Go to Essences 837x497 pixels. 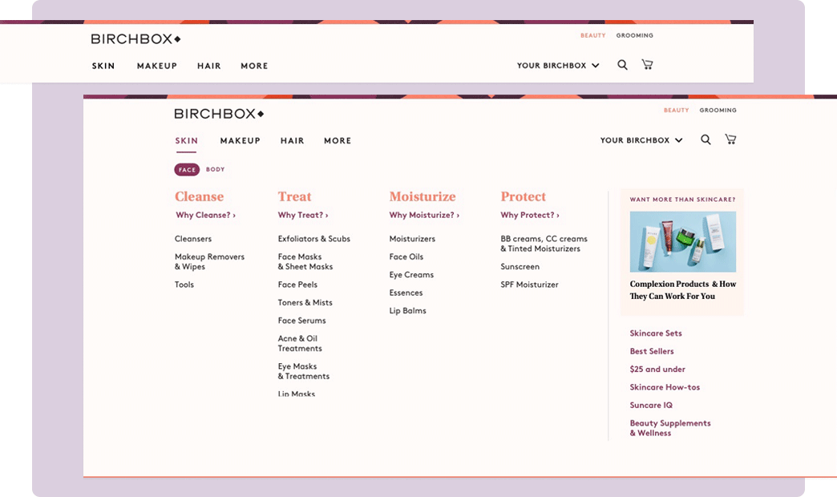coord(406,293)
